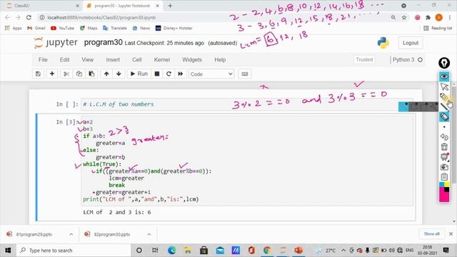Screen dimensions: 457x257
Task: Open Reading list
Action: click(x=438, y=28)
